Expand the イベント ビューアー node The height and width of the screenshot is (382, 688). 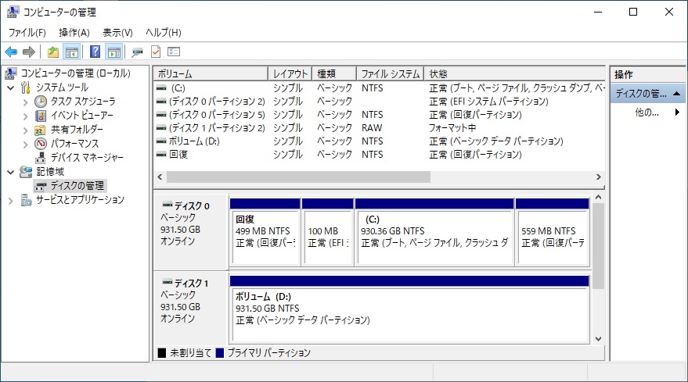(x=26, y=116)
